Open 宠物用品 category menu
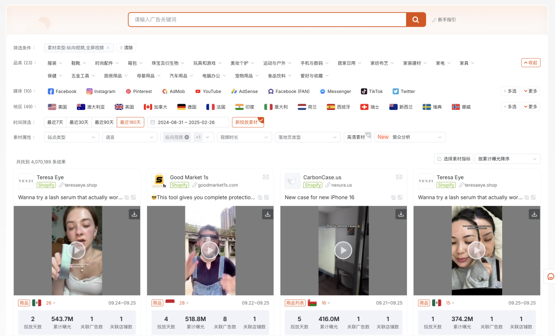Image resolution: width=555 pixels, height=336 pixels. [247, 76]
